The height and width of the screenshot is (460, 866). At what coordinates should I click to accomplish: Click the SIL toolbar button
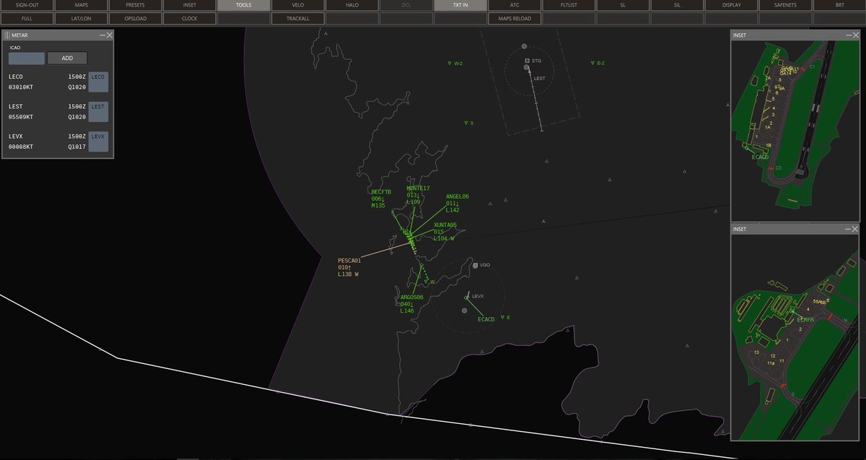click(676, 5)
